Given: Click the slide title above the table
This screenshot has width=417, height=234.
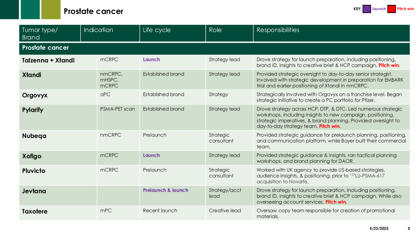Looking at the screenshot, I should point(93,11).
